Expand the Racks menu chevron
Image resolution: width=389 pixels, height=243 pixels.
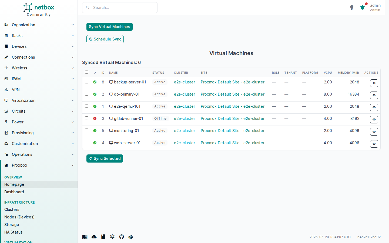pyautogui.click(x=73, y=36)
